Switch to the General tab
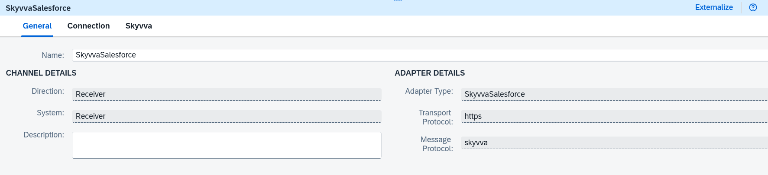768x175 pixels. (x=37, y=26)
